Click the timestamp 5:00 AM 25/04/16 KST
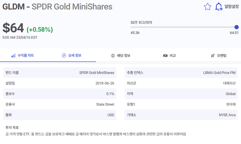 (x=20, y=37)
